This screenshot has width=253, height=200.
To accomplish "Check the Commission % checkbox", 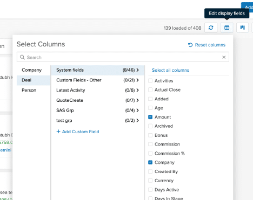I will pos(150,153).
